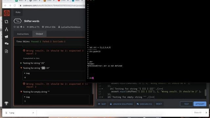This screenshot has height=118, width=210.
Task: Collapse the Testing for string "I III I III" result
Action: [x=21, y=68]
